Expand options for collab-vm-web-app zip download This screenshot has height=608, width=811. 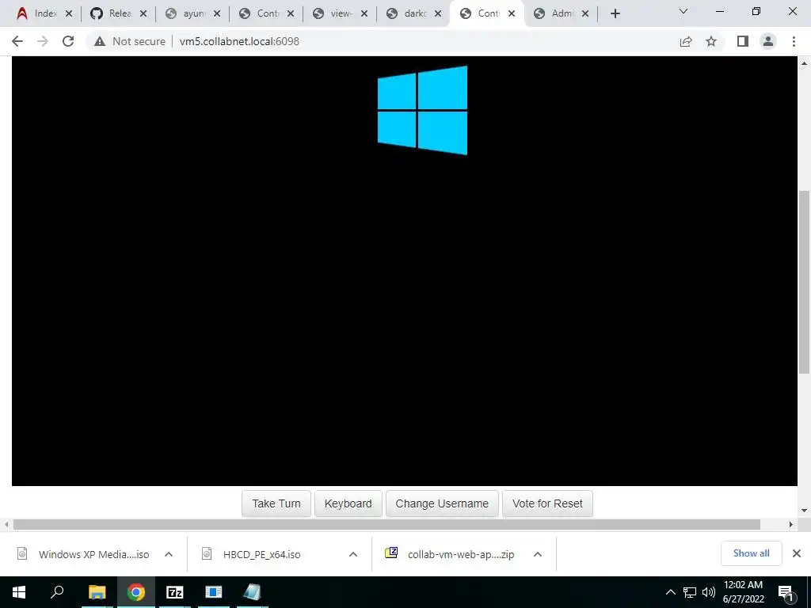tap(538, 554)
